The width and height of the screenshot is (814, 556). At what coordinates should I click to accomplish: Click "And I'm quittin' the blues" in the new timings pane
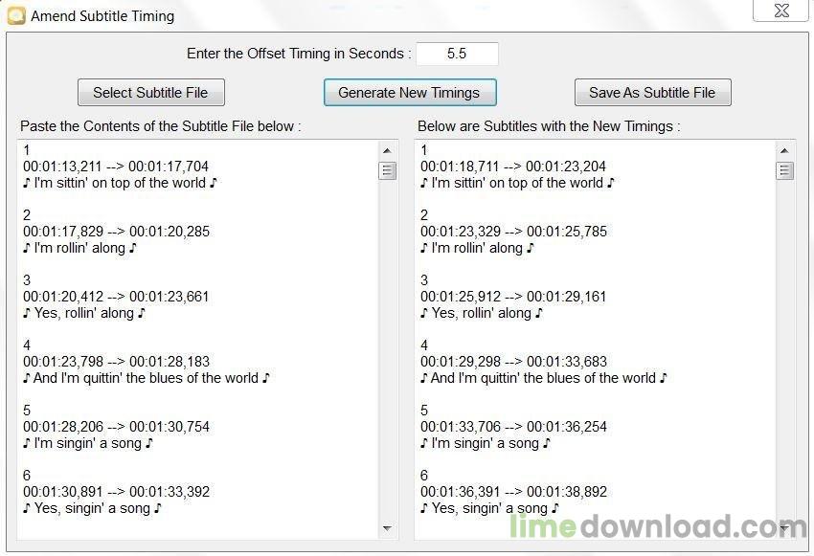click(x=543, y=378)
